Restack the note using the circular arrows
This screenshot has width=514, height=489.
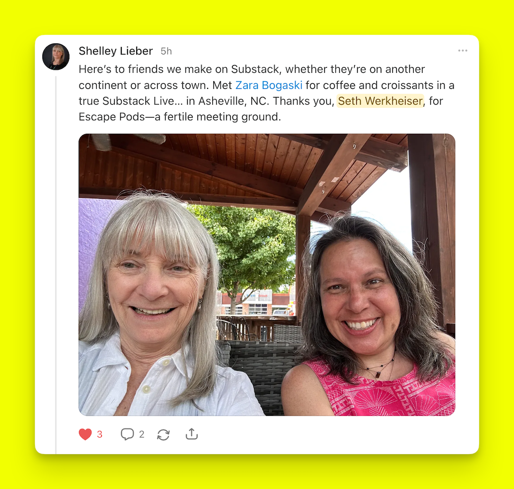pos(163,435)
